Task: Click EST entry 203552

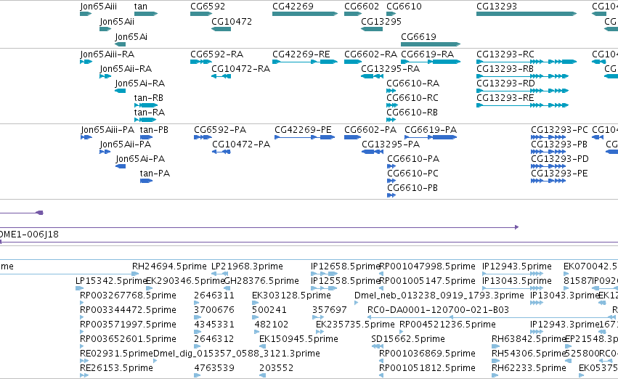Action: click(276, 368)
